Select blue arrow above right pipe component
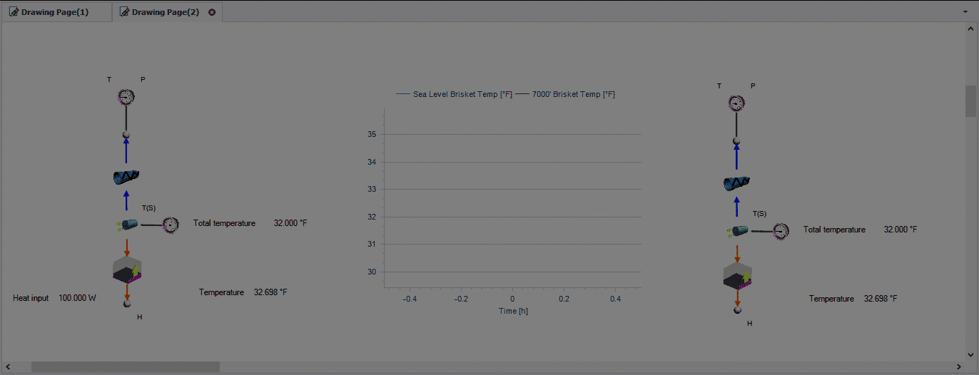Viewport: 979px width, 375px height. coord(736,158)
